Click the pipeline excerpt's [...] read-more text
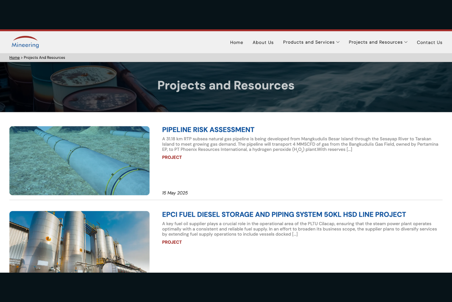This screenshot has width=452, height=302. click(349, 149)
